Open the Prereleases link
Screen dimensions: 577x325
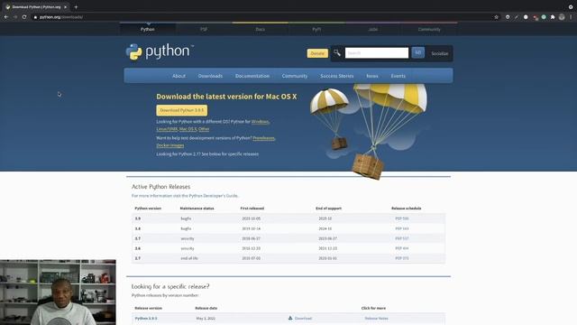click(x=263, y=138)
